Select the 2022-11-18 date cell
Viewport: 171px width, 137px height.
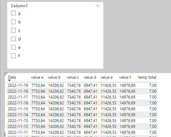[x=18, y=91]
